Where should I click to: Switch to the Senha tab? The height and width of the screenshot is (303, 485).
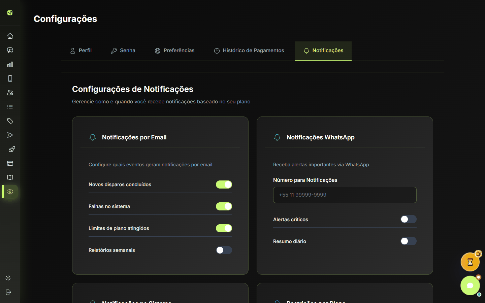click(x=123, y=51)
